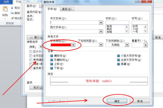Enable the 小型大写字母 checkbox
Screen dimensions: 163x108
[x=118, y=56]
